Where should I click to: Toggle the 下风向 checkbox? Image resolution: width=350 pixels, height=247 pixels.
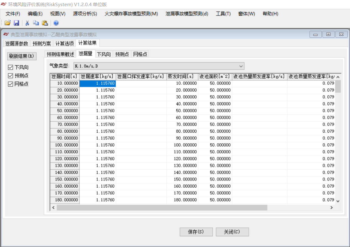click(x=10, y=67)
